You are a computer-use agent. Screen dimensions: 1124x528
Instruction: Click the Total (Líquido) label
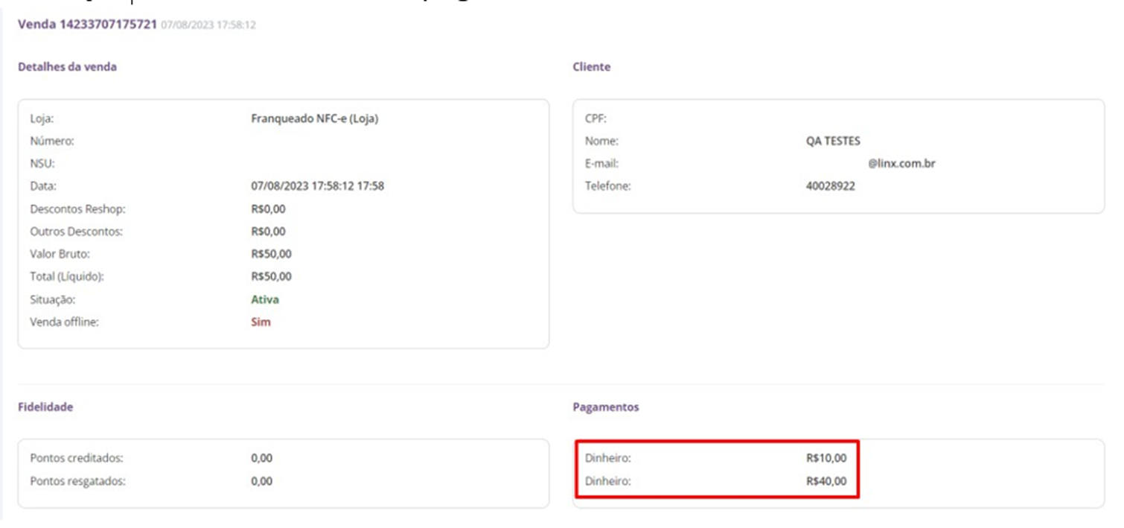67,277
